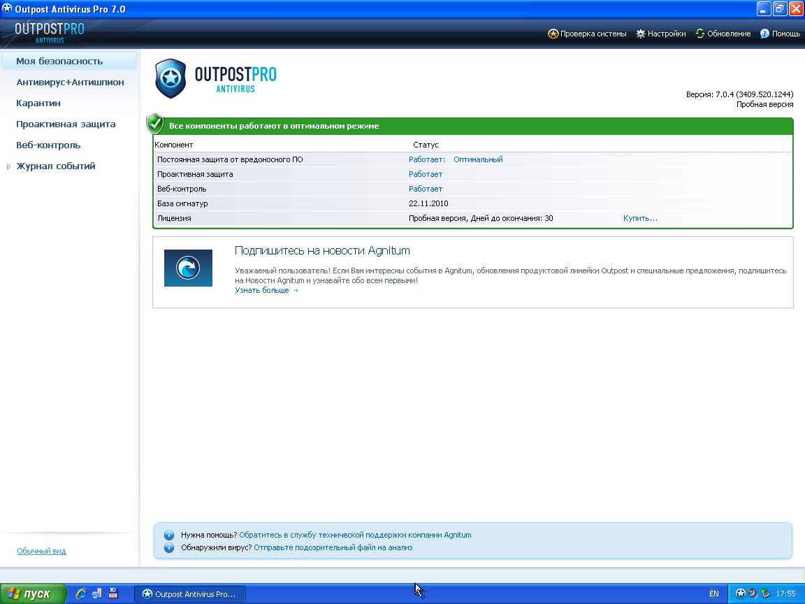Click the Обычный вид link
Image resolution: width=805 pixels, height=604 pixels.
42,551
